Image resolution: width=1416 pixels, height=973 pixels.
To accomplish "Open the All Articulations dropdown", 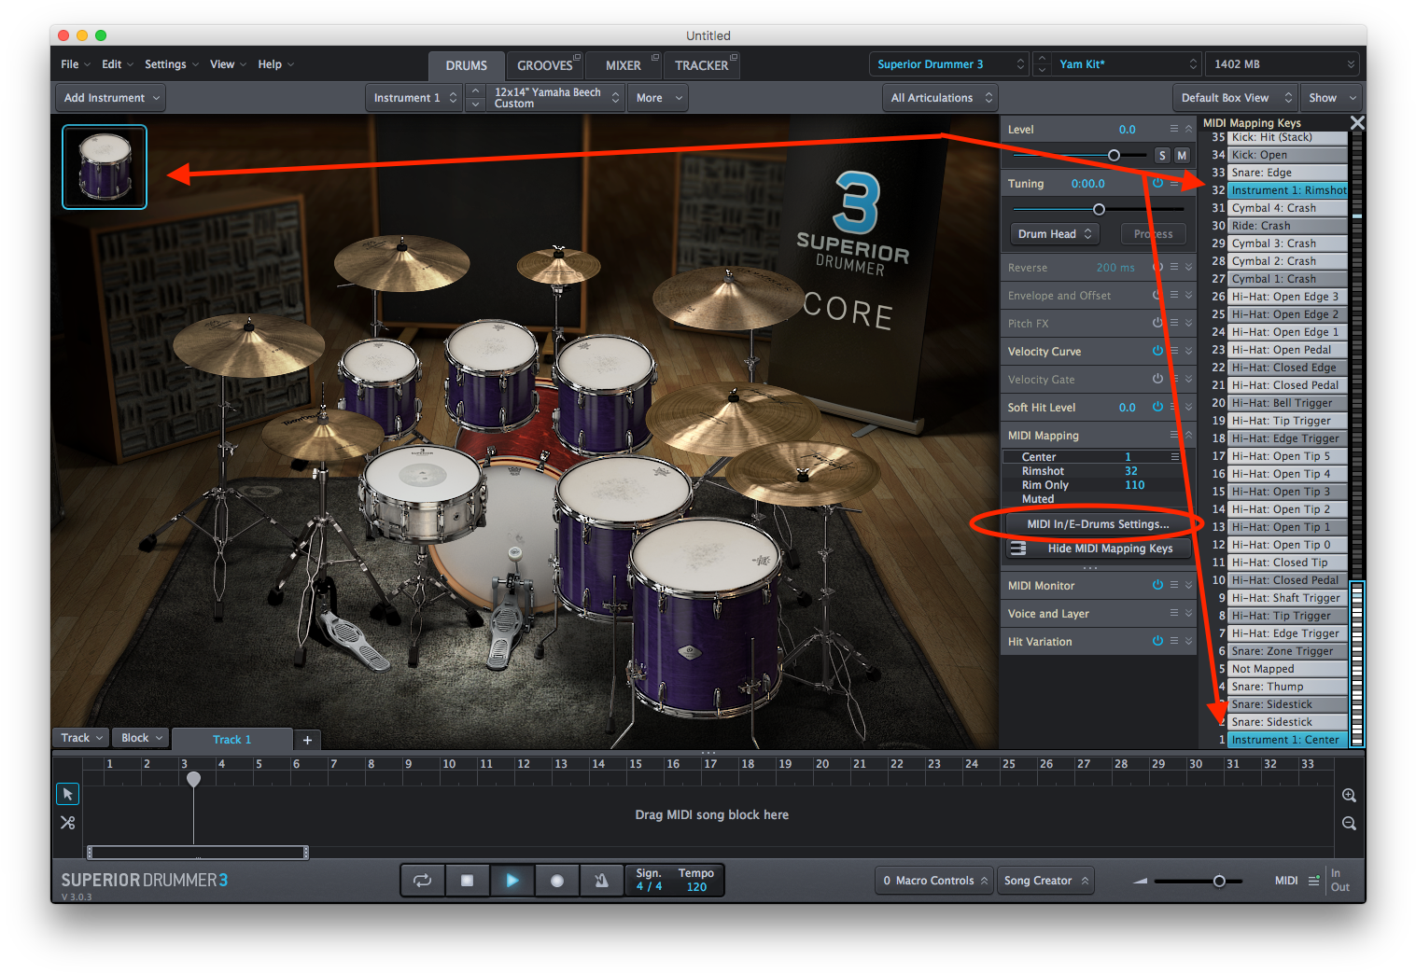I will point(941,98).
